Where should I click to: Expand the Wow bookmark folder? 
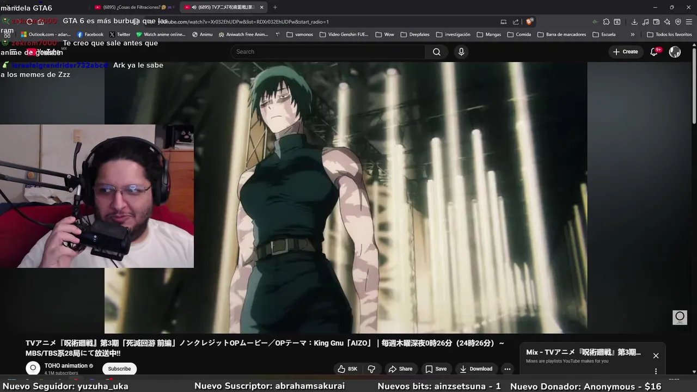pos(385,34)
